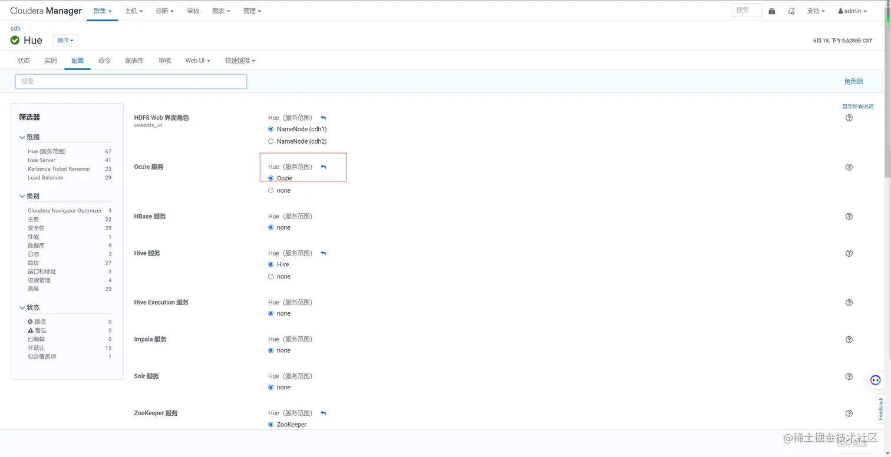Filter by Kerberos Ticket Renewer scope
Viewport: 891px width, 457px height.
(x=59, y=169)
